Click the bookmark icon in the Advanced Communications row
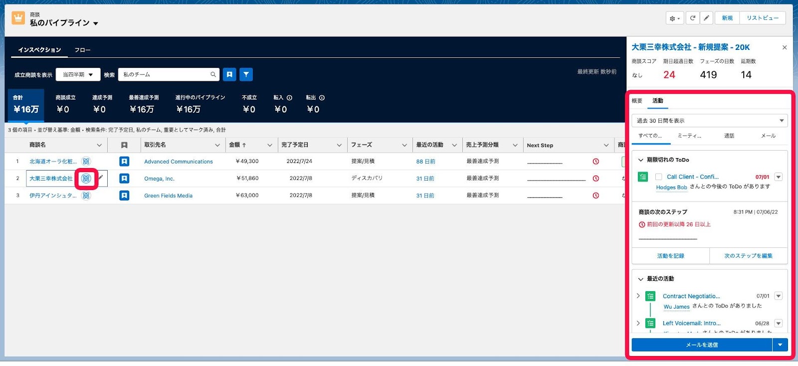Viewport: 798px width, 366px height. (x=124, y=162)
